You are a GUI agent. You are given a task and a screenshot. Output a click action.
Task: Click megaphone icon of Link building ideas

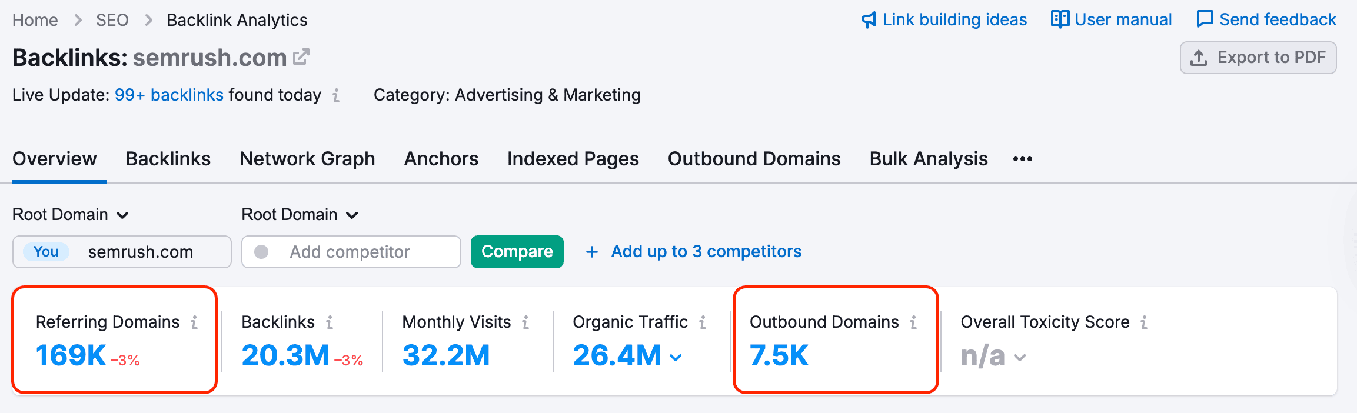coord(869,20)
